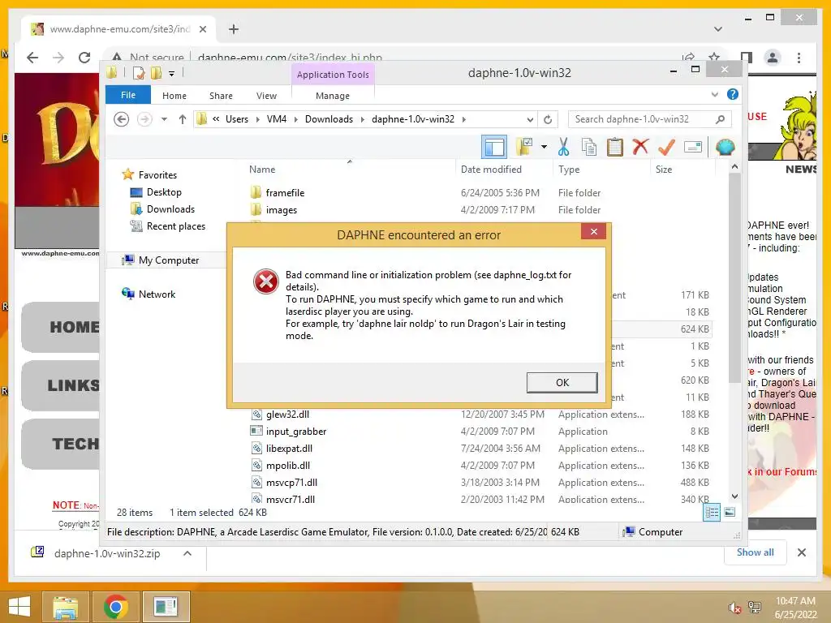The image size is (831, 623).
Task: Open dropdown next to folder options icon
Action: click(x=544, y=147)
